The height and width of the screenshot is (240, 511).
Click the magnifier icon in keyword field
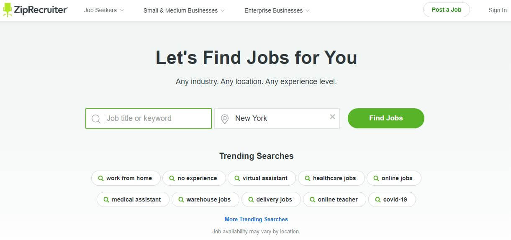click(x=96, y=119)
